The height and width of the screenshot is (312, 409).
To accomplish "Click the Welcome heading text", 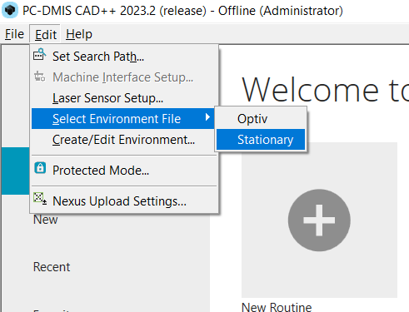I will (x=325, y=90).
